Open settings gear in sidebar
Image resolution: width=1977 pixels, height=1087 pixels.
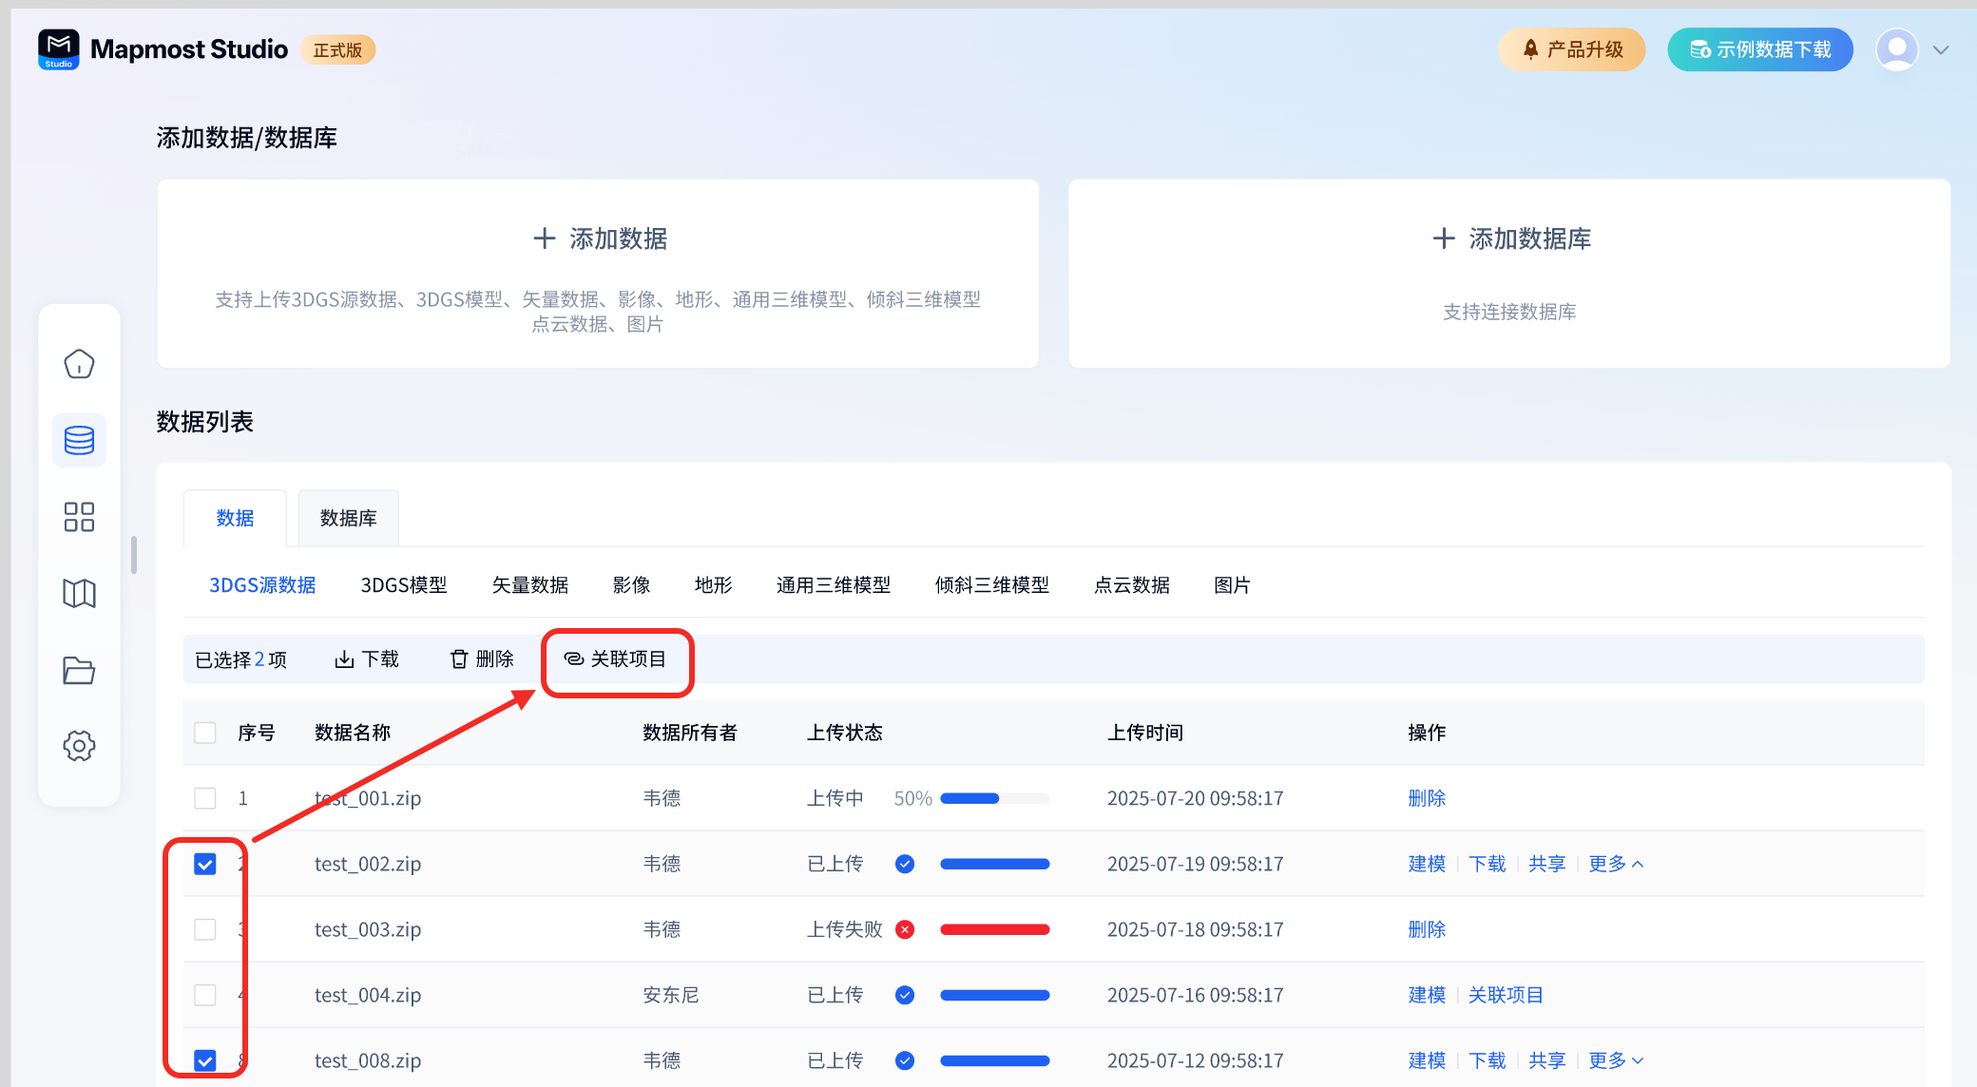click(79, 746)
